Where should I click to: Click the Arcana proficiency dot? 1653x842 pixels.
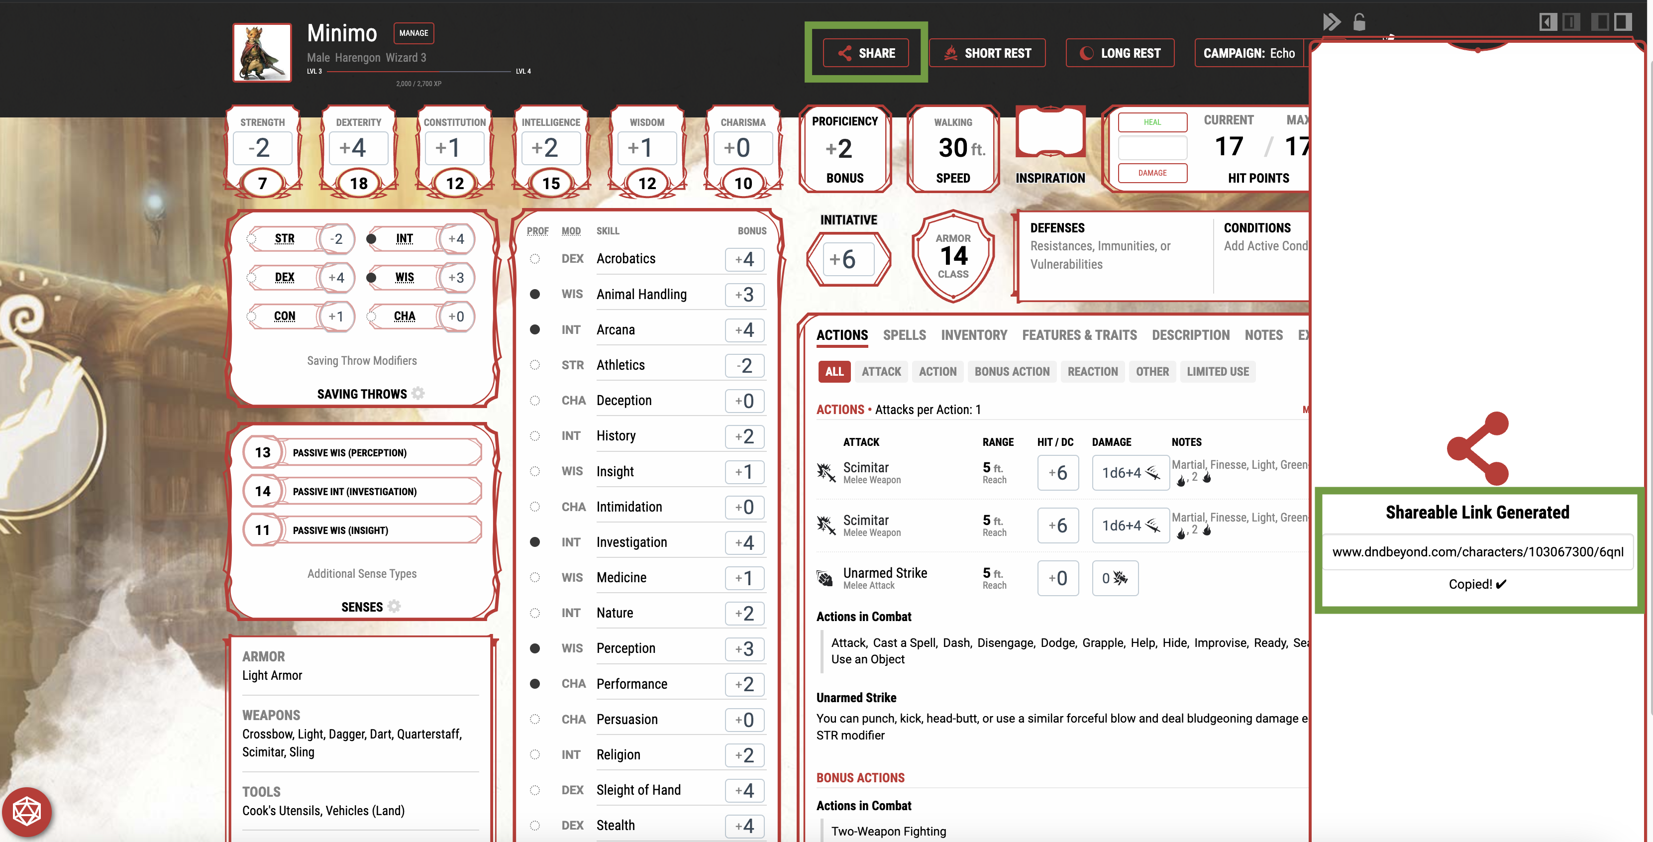click(x=534, y=329)
